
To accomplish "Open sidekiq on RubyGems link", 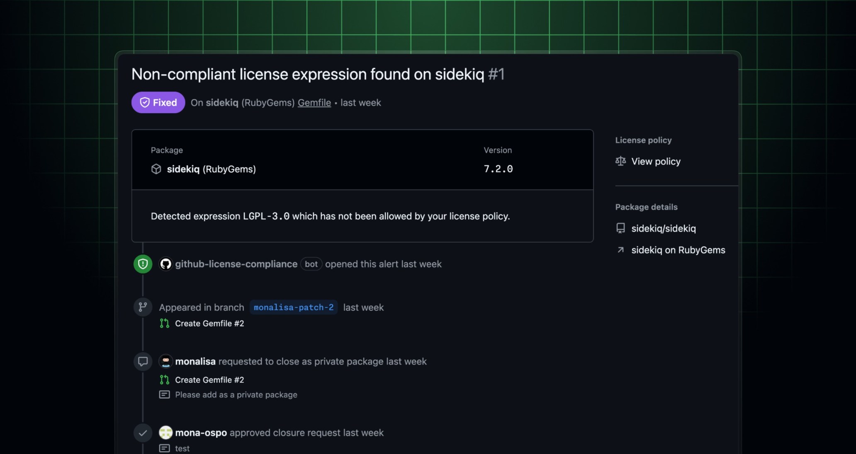I will (678, 250).
